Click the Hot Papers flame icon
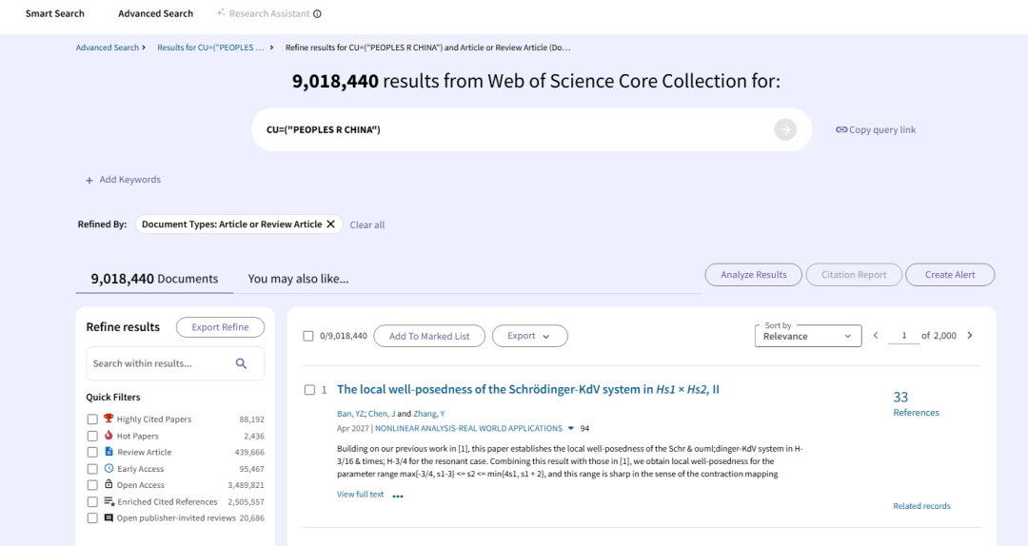Image resolution: width=1028 pixels, height=546 pixels. (x=109, y=436)
